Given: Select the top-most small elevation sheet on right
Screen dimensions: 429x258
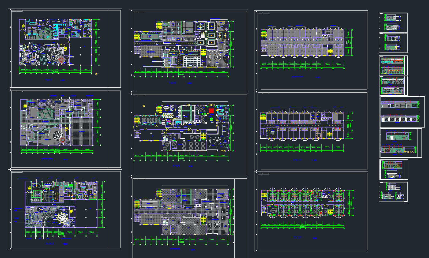Looking at the screenshot, I should point(393,23).
